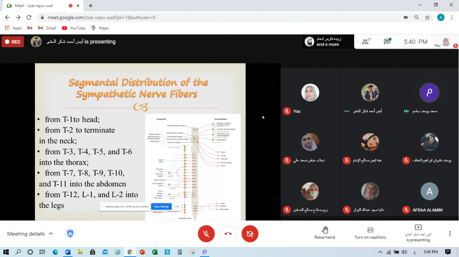The width and height of the screenshot is (459, 257).
Task: Click the meeting safety shield icon
Action: (x=69, y=234)
